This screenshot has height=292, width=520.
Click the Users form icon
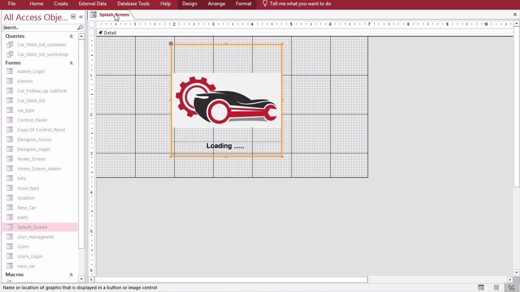pos(10,247)
